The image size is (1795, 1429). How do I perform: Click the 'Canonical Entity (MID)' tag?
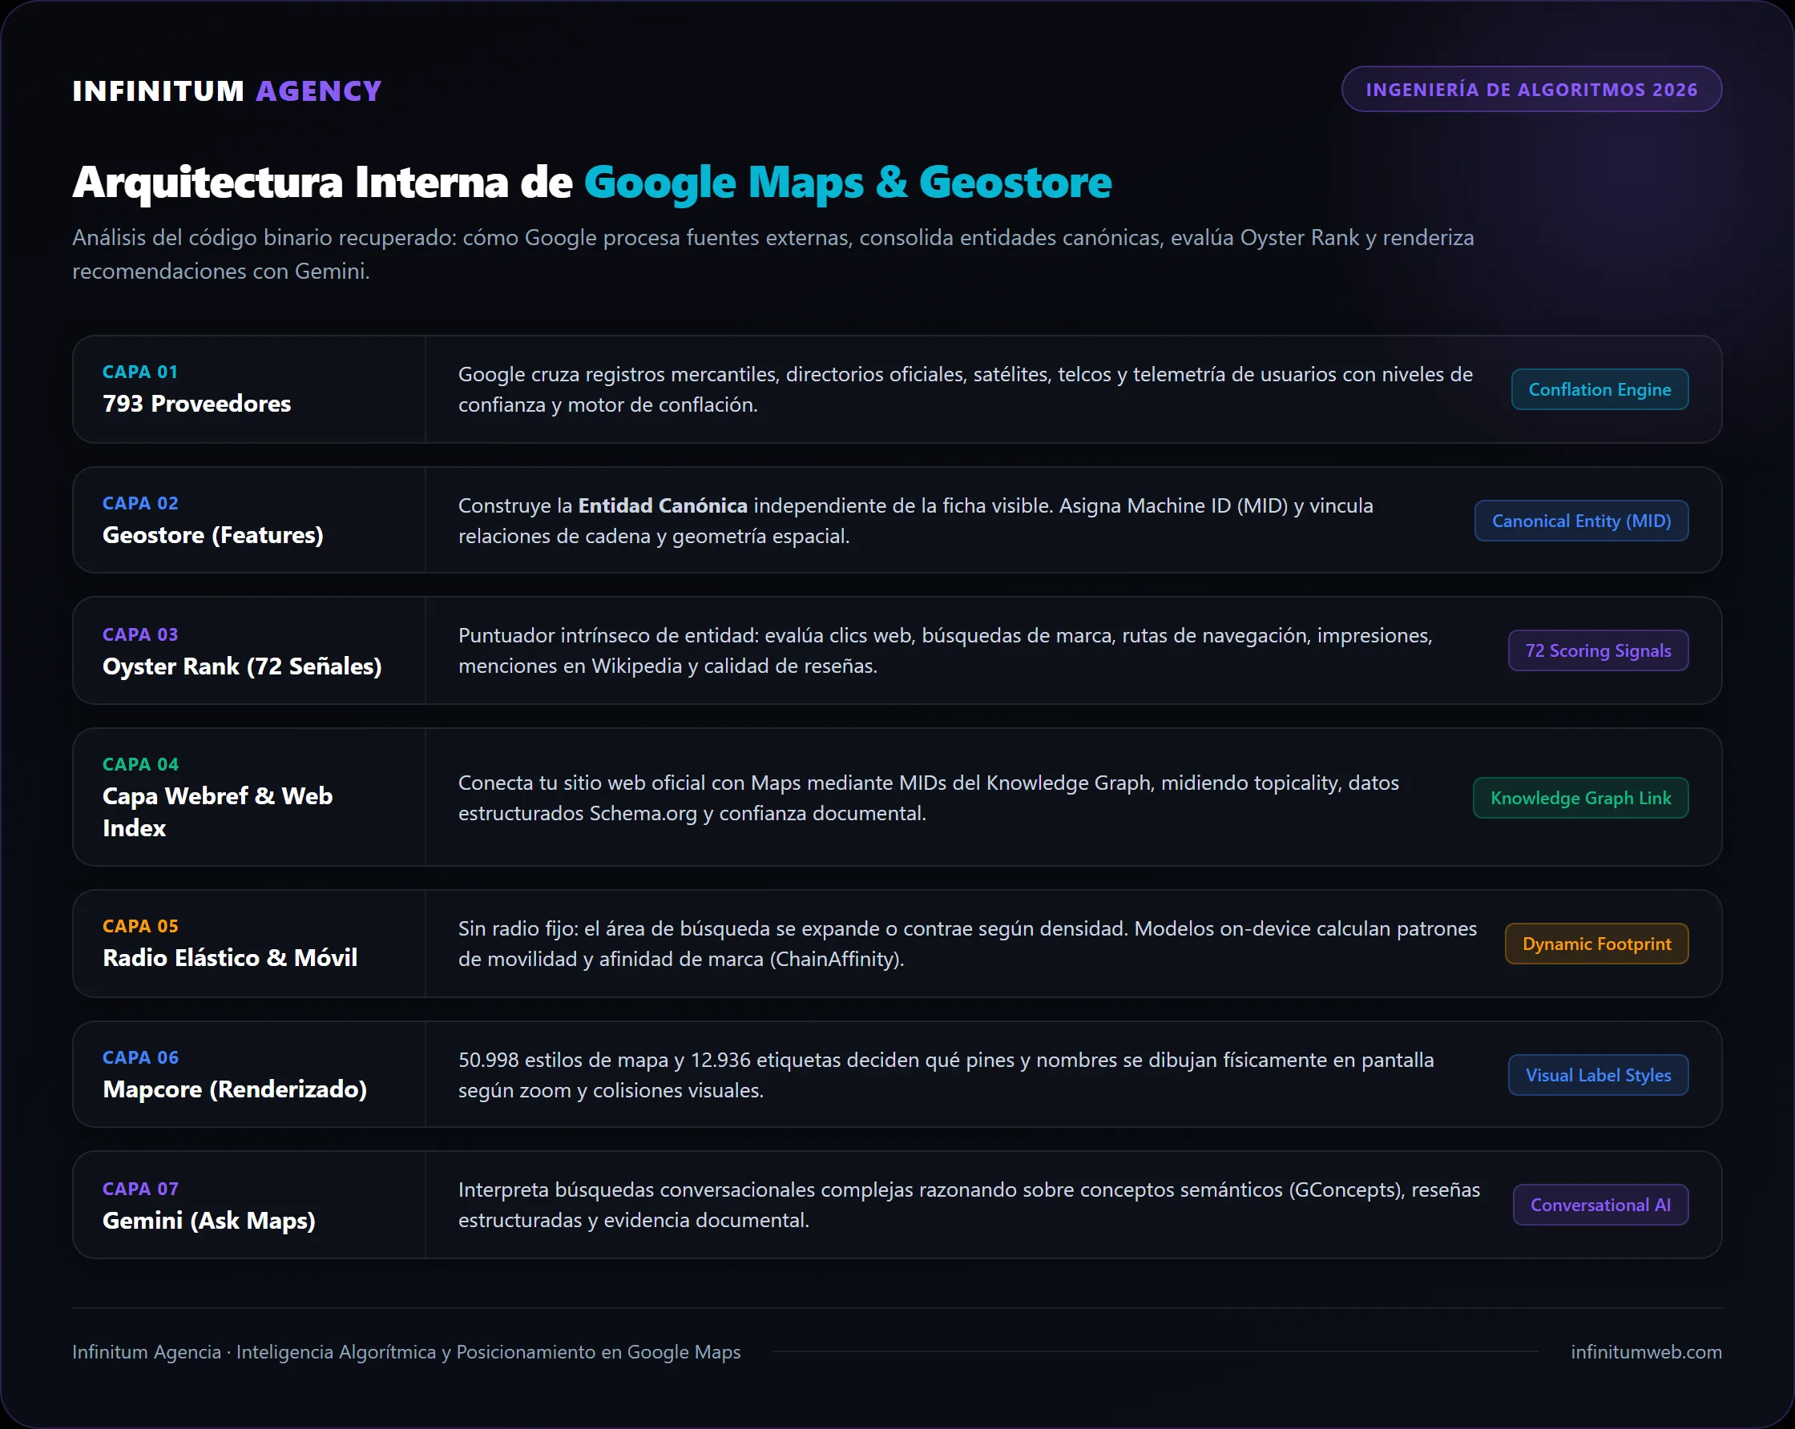[1581, 521]
